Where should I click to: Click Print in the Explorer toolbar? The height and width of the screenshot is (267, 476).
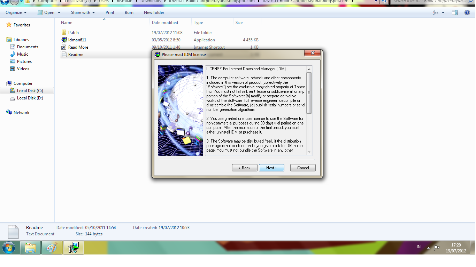pyautogui.click(x=110, y=13)
